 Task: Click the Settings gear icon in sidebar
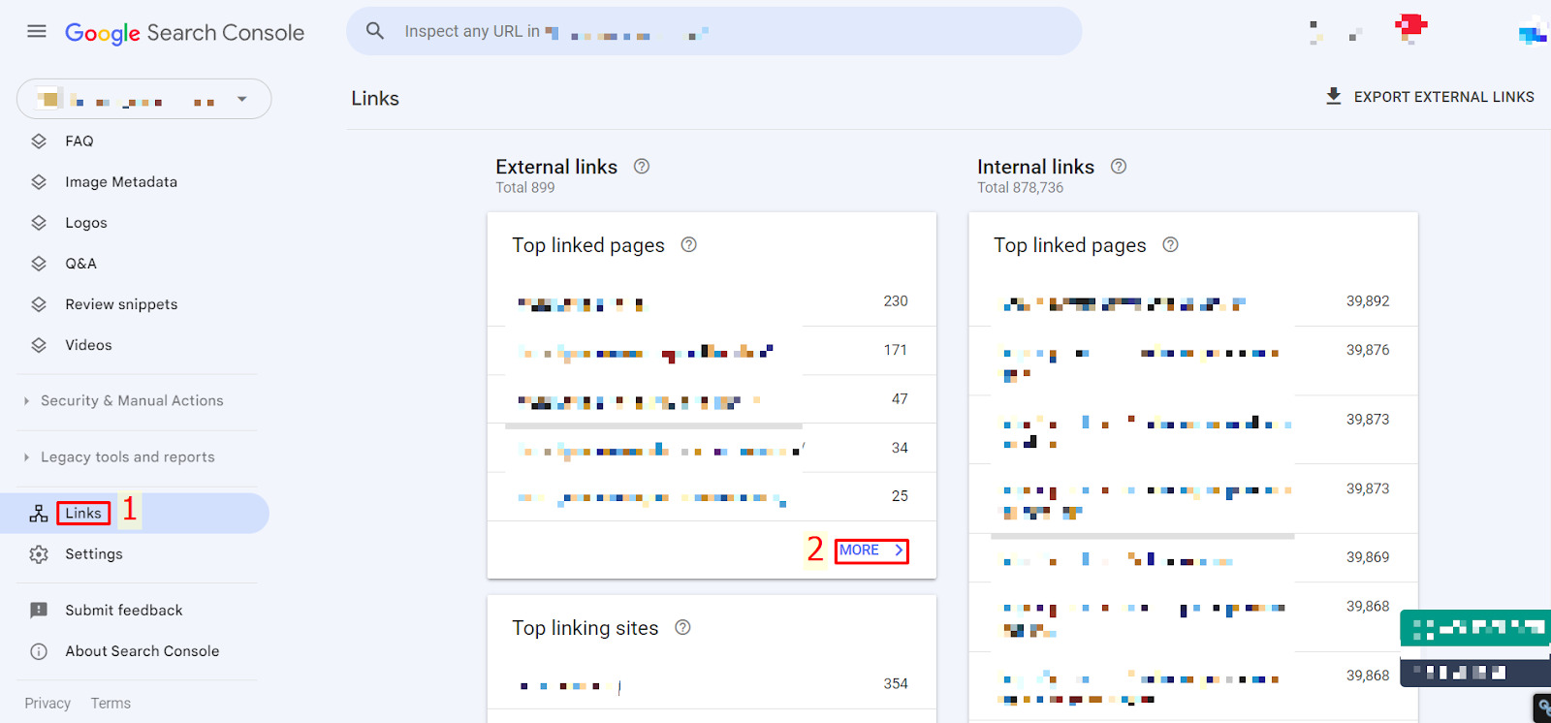tap(39, 554)
